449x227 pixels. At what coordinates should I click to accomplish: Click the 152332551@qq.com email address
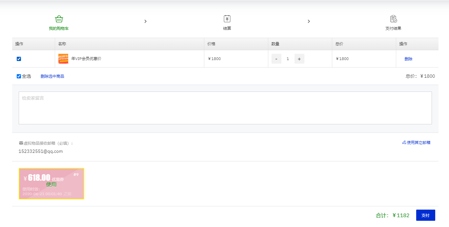[41, 151]
